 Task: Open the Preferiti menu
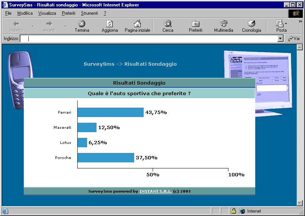pyautogui.click(x=69, y=13)
